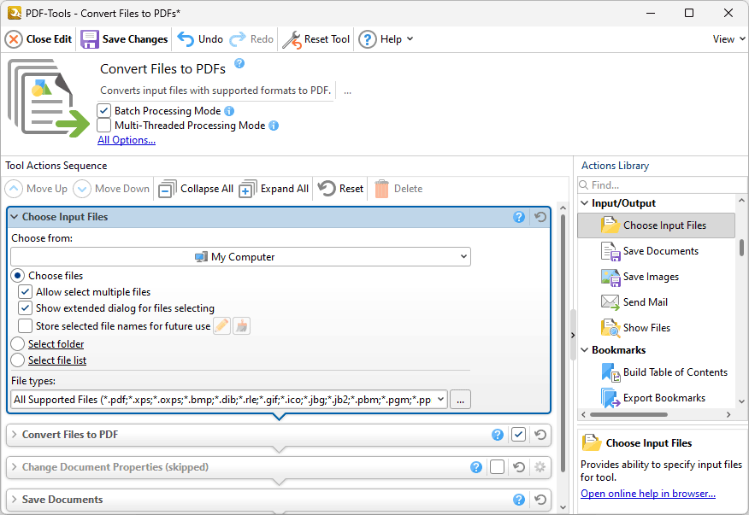Collapse the Bookmarks category
The image size is (749, 515).
tap(585, 350)
